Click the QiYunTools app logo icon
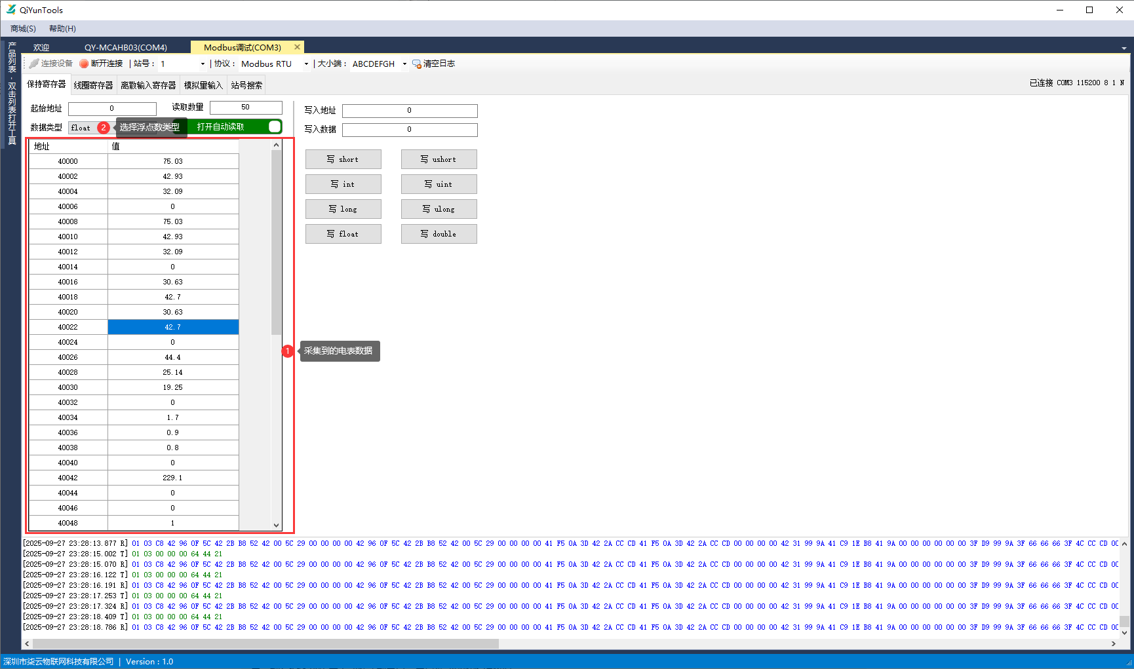 (10, 10)
